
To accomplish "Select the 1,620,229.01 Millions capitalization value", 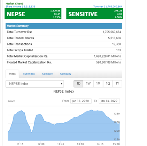I will [107, 56].
